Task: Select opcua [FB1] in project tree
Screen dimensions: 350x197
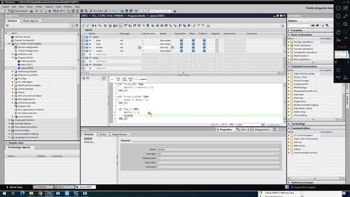Action: [27, 68]
